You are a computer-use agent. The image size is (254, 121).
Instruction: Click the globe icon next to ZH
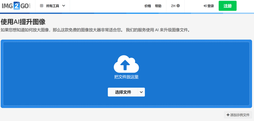tap(178, 6)
